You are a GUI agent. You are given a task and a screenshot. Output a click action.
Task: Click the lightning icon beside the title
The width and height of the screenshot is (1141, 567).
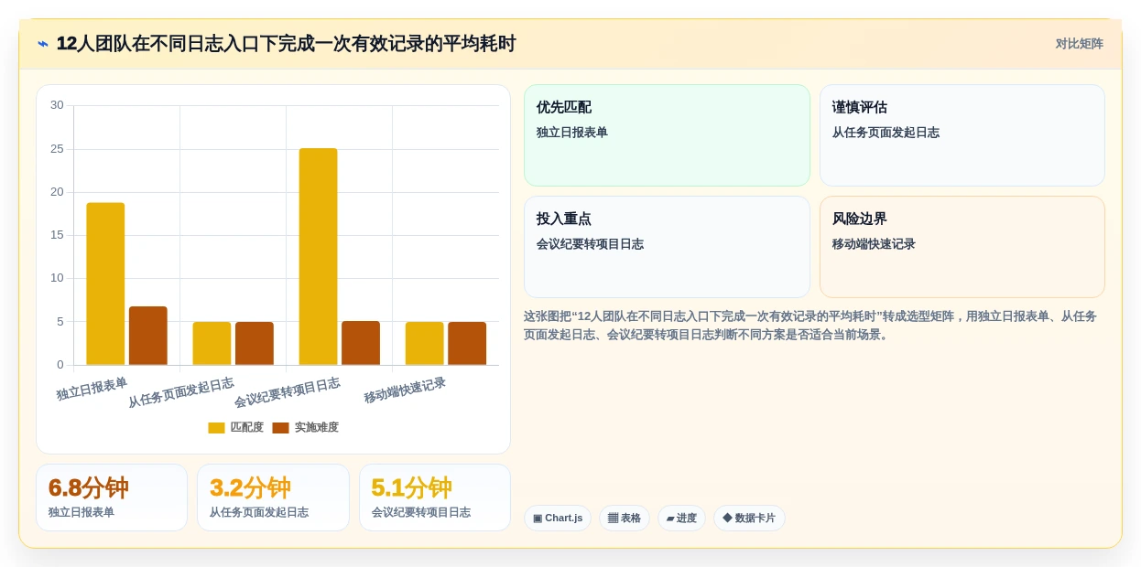tap(43, 44)
